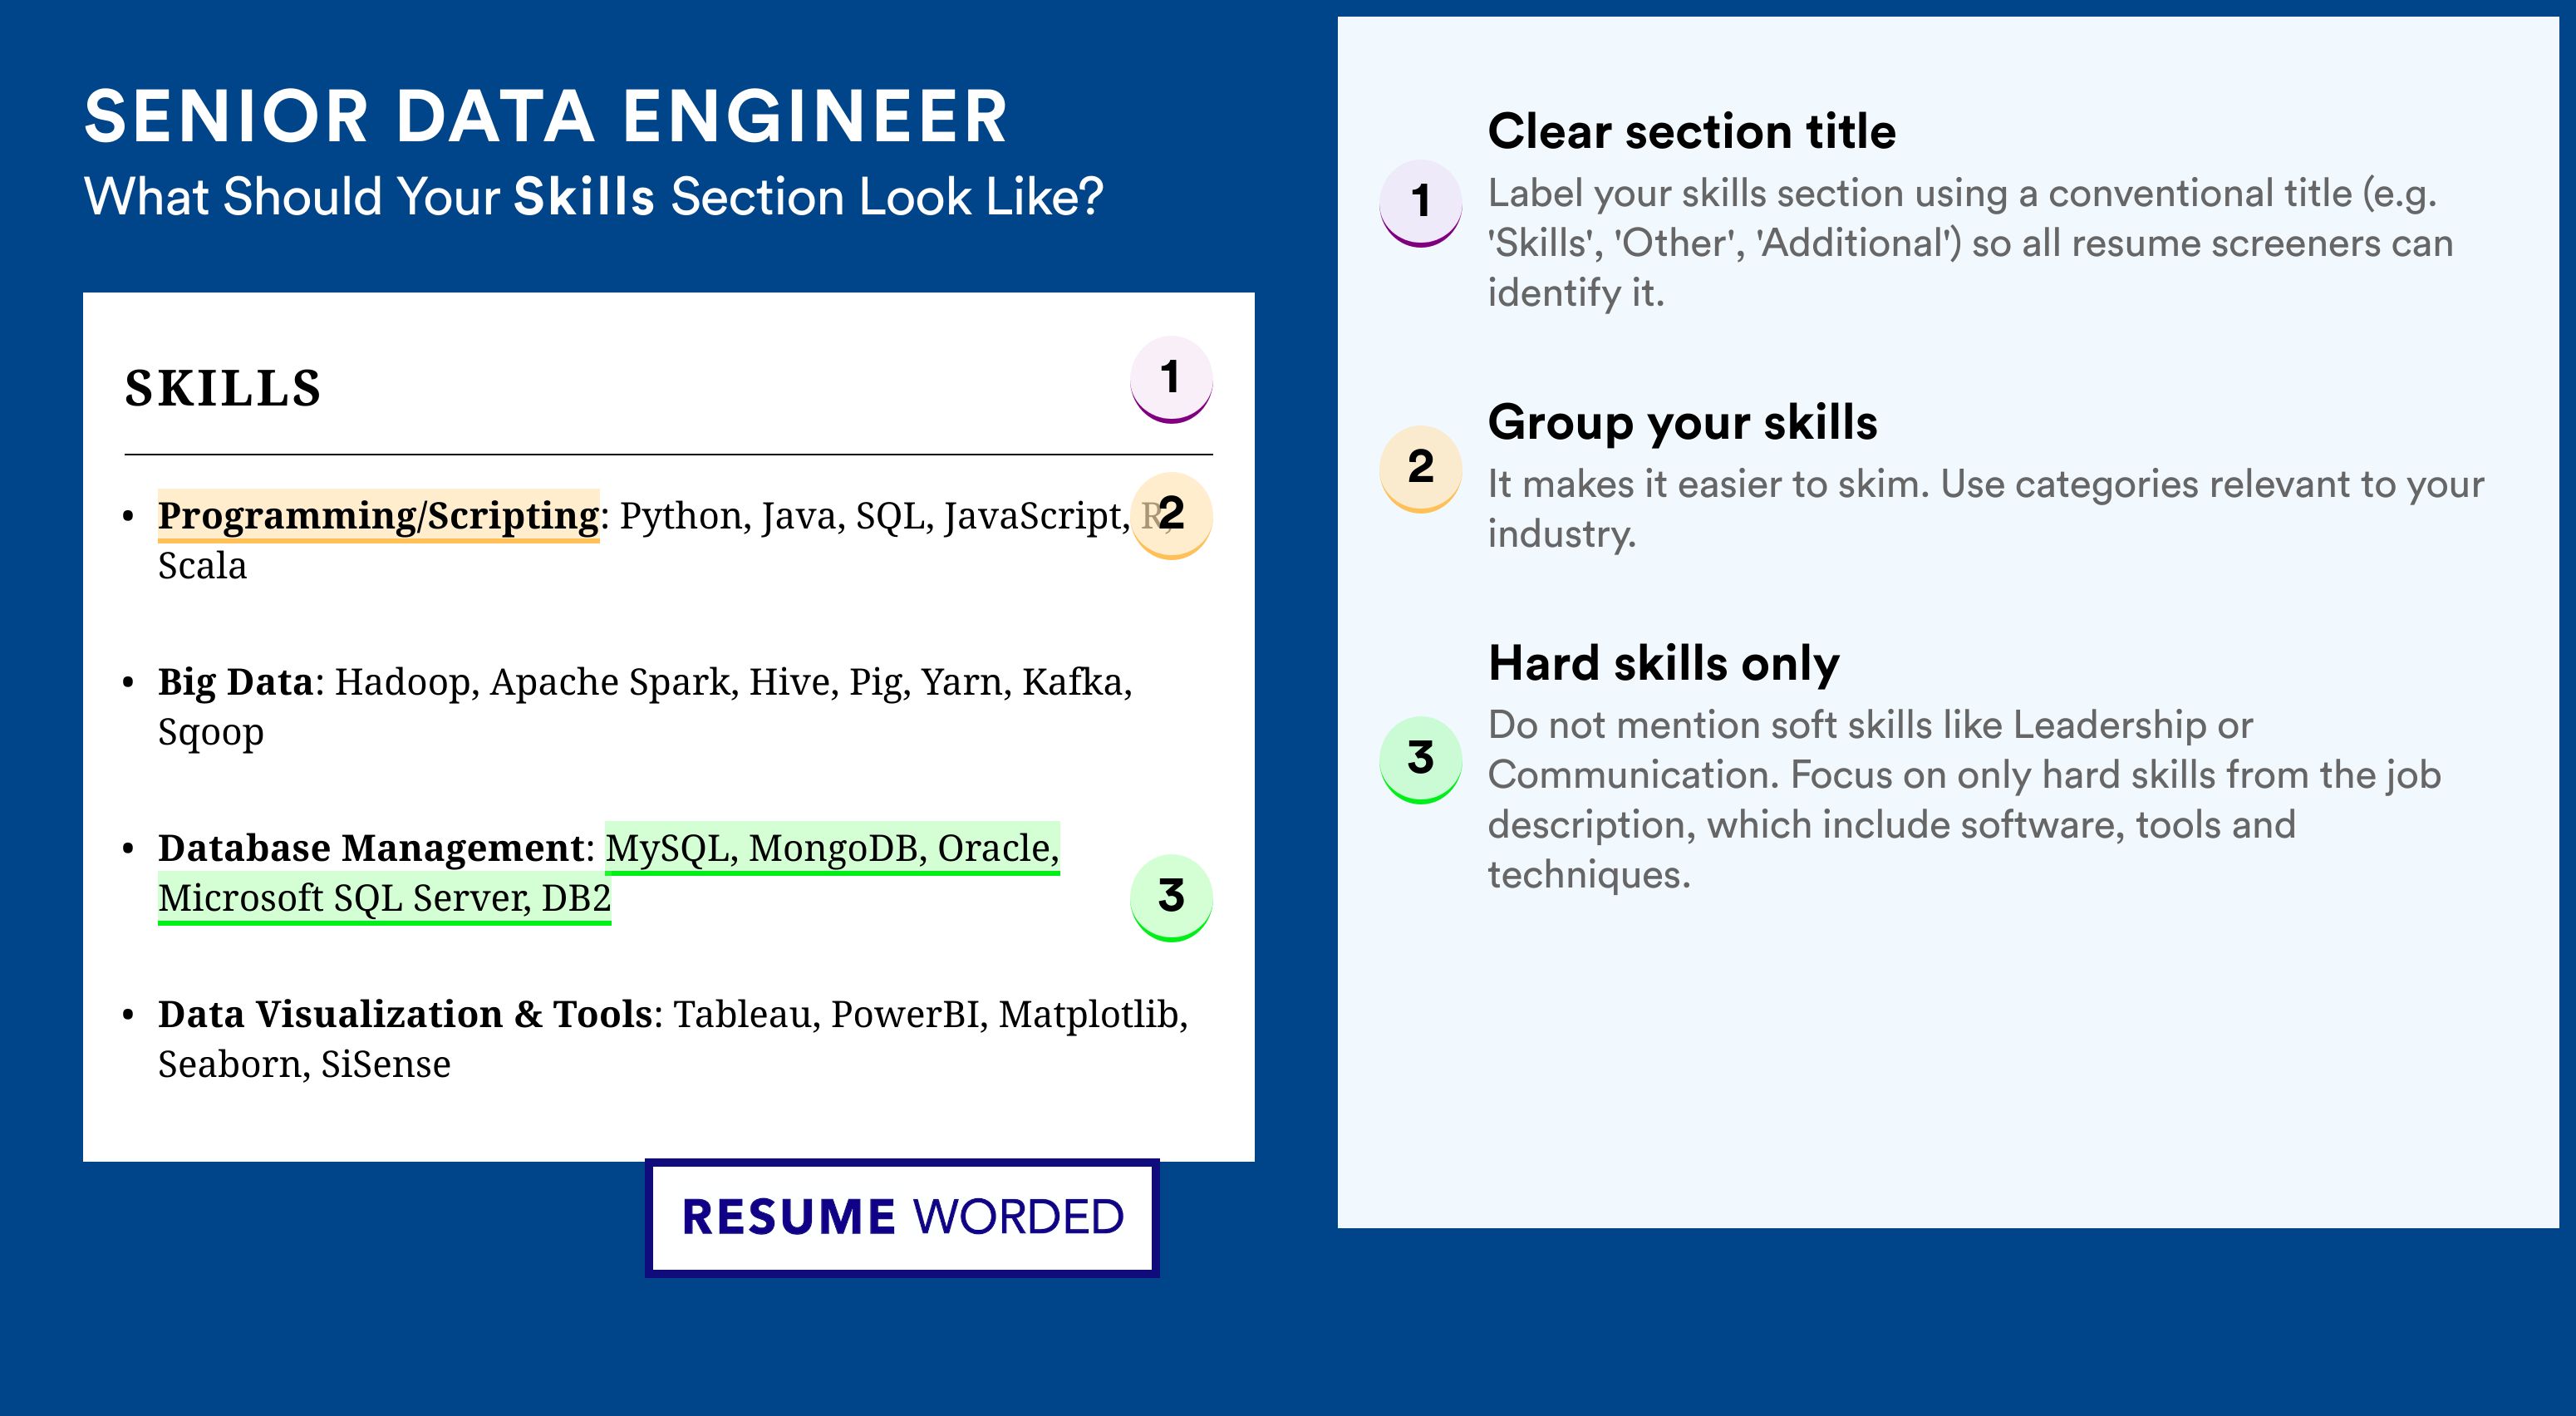Image resolution: width=2576 pixels, height=1416 pixels.
Task: Click the Resume Worded logo
Action: (902, 1217)
